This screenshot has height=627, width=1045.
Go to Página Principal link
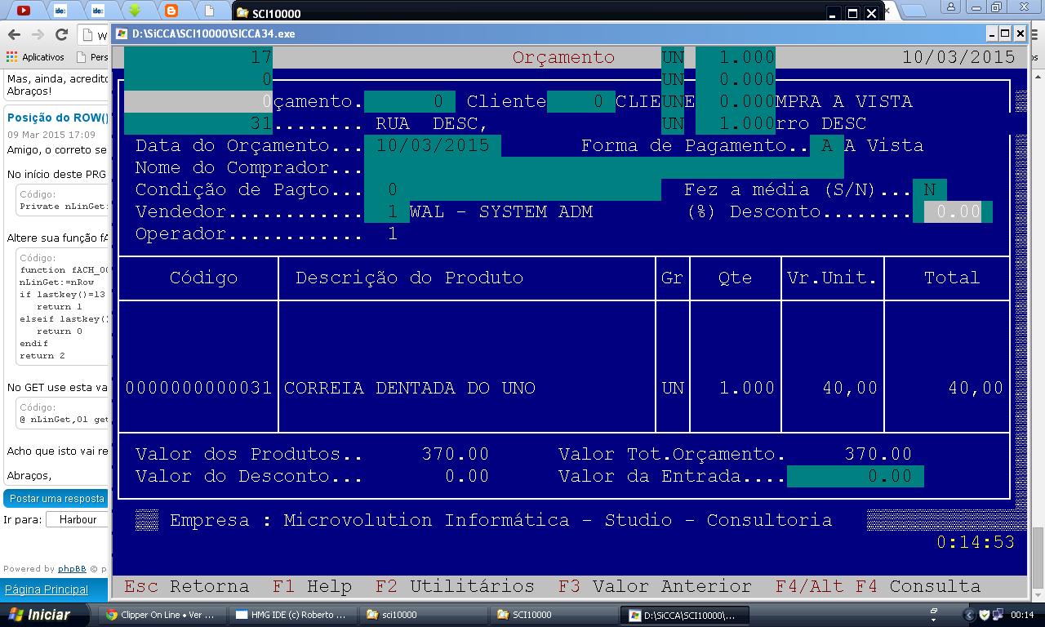pyautogui.click(x=47, y=589)
